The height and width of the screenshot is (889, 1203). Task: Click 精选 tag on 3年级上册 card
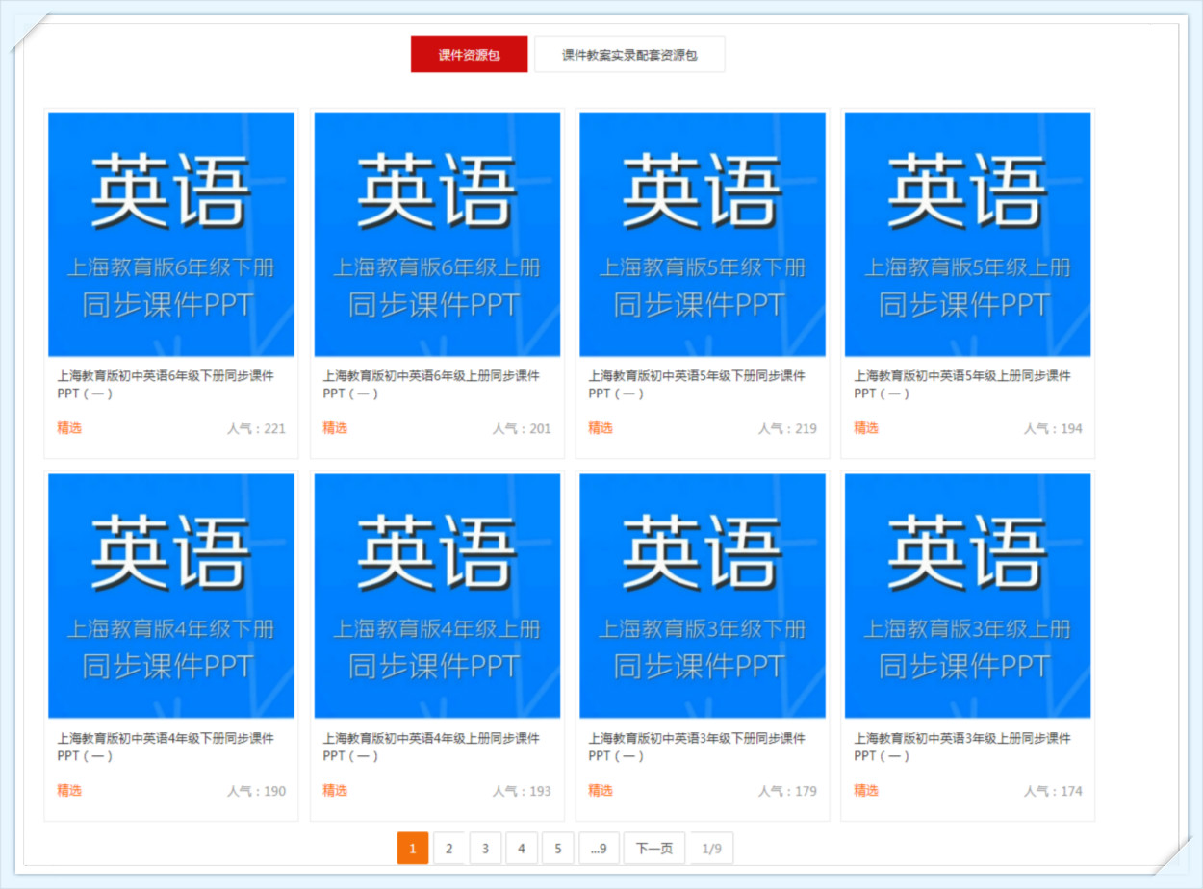point(866,791)
